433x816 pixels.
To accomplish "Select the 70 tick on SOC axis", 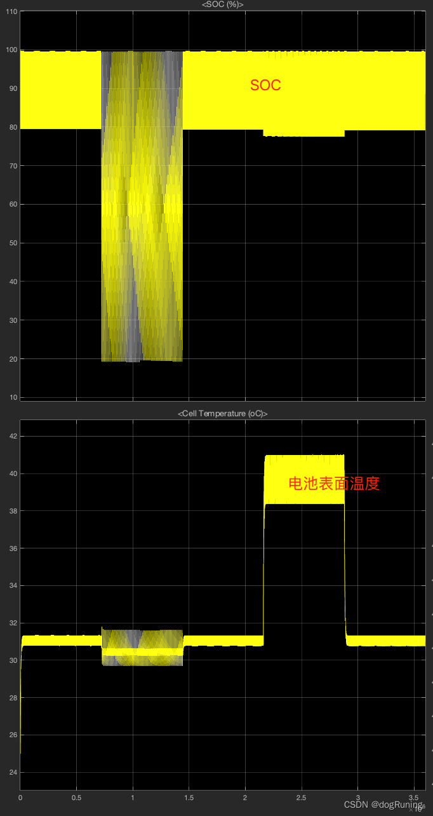I will tap(13, 166).
